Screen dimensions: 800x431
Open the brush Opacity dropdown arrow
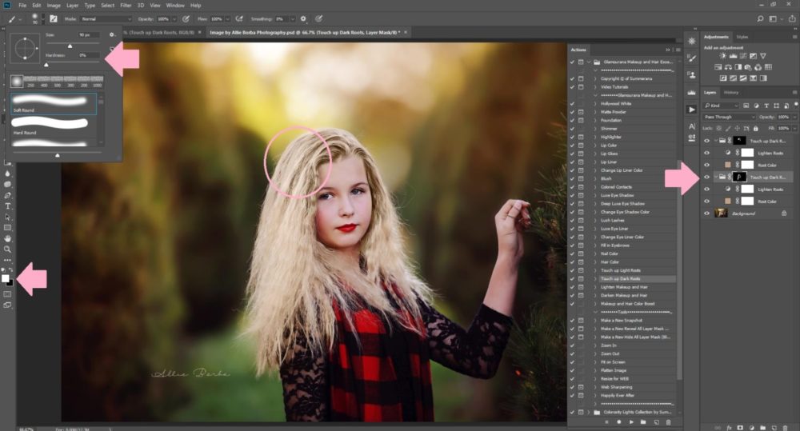click(x=174, y=19)
